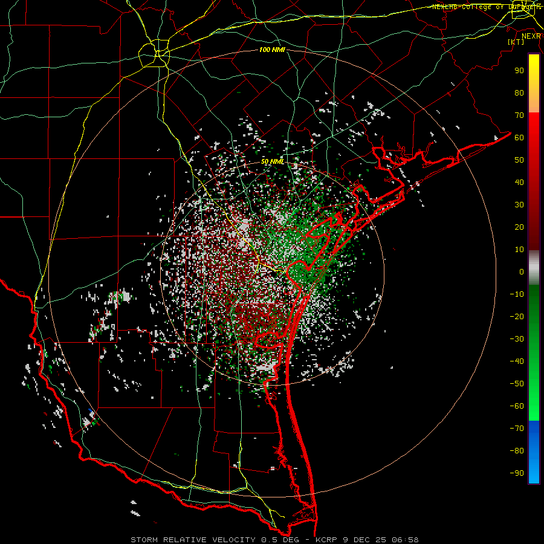Viewport: 544px width, 544px height.
Task: Select the positive 10 scale value
Action: click(519, 250)
